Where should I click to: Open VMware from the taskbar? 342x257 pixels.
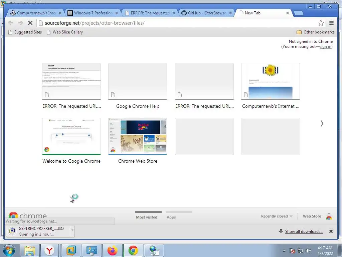click(x=71, y=250)
